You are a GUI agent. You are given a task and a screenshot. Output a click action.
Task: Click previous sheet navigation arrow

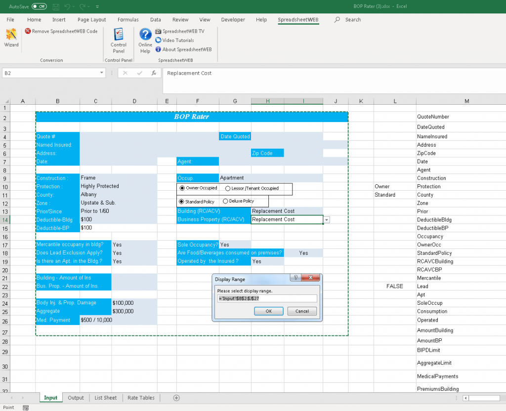(x=12, y=398)
